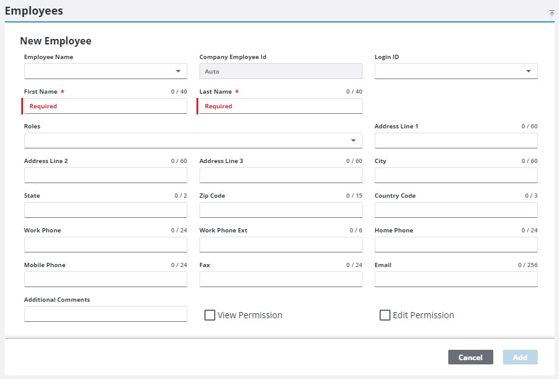
Task: Focus the Country Code input
Action: 456,210
